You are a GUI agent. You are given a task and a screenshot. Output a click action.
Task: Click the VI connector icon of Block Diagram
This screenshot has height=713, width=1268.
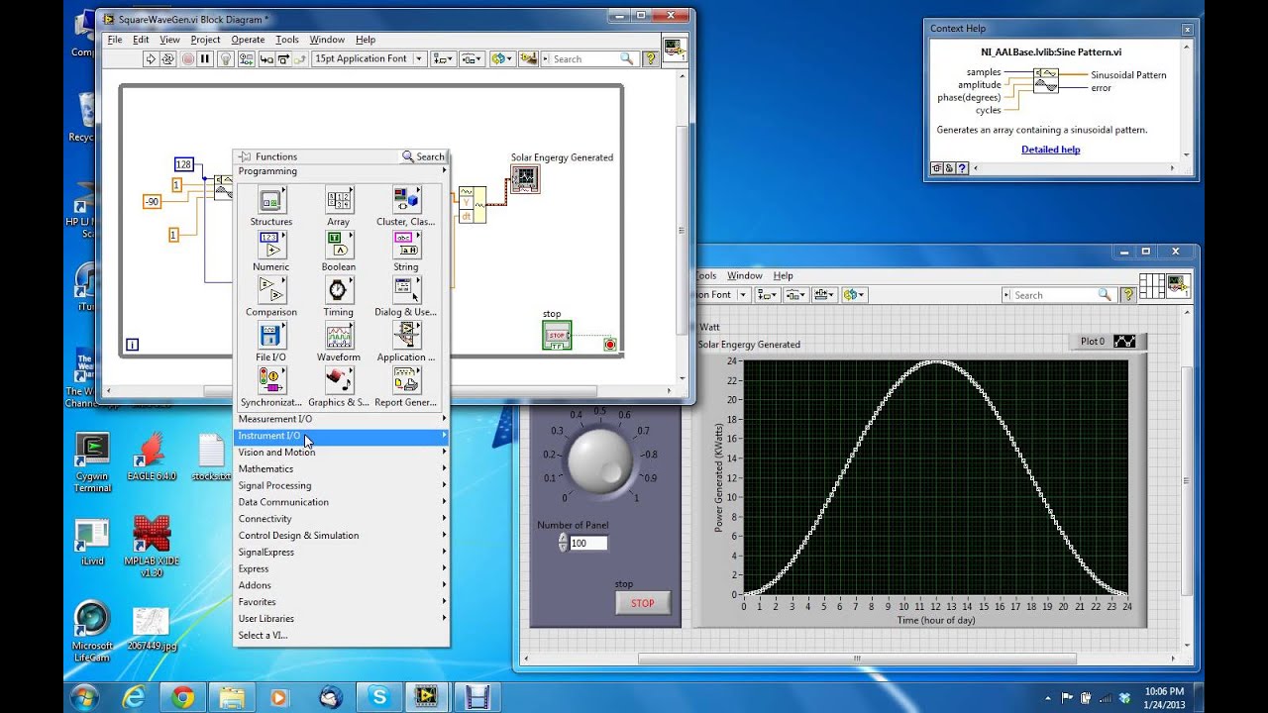click(x=676, y=51)
